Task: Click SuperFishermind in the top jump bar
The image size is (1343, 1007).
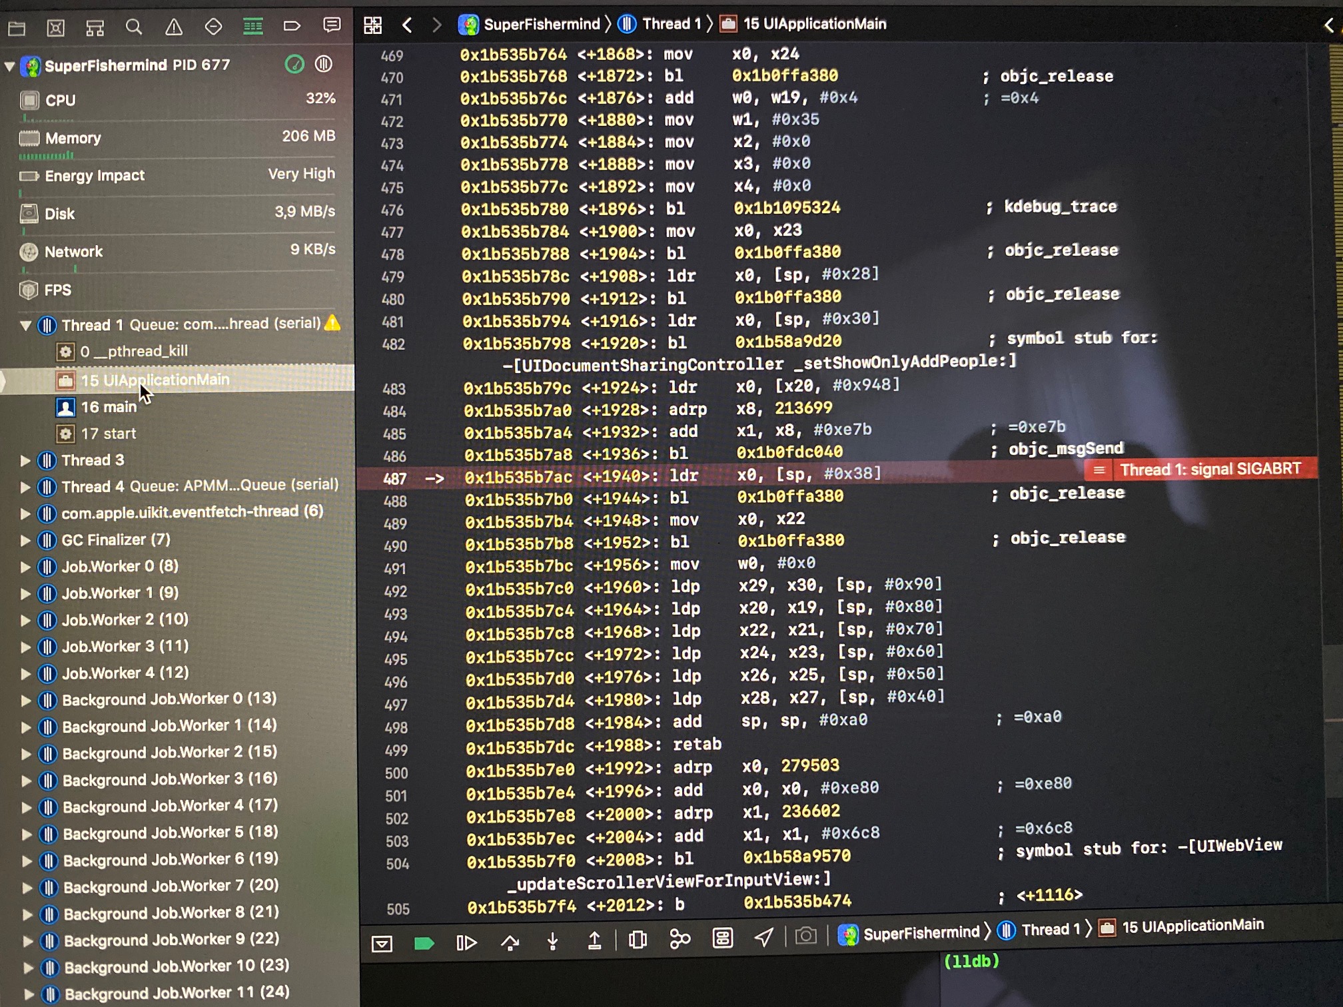Action: point(530,25)
